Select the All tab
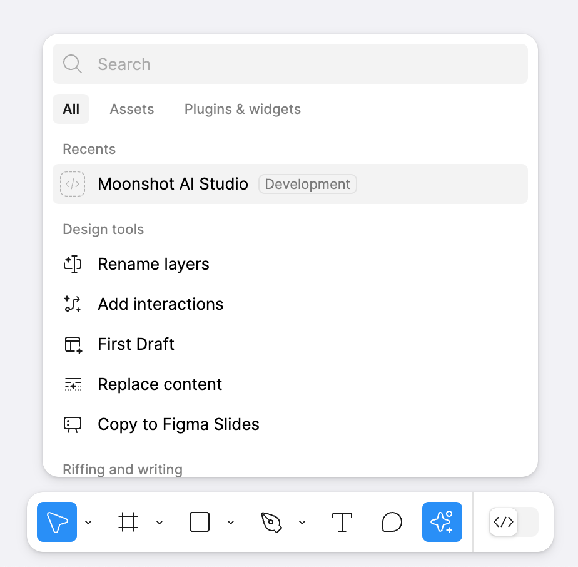 71,109
